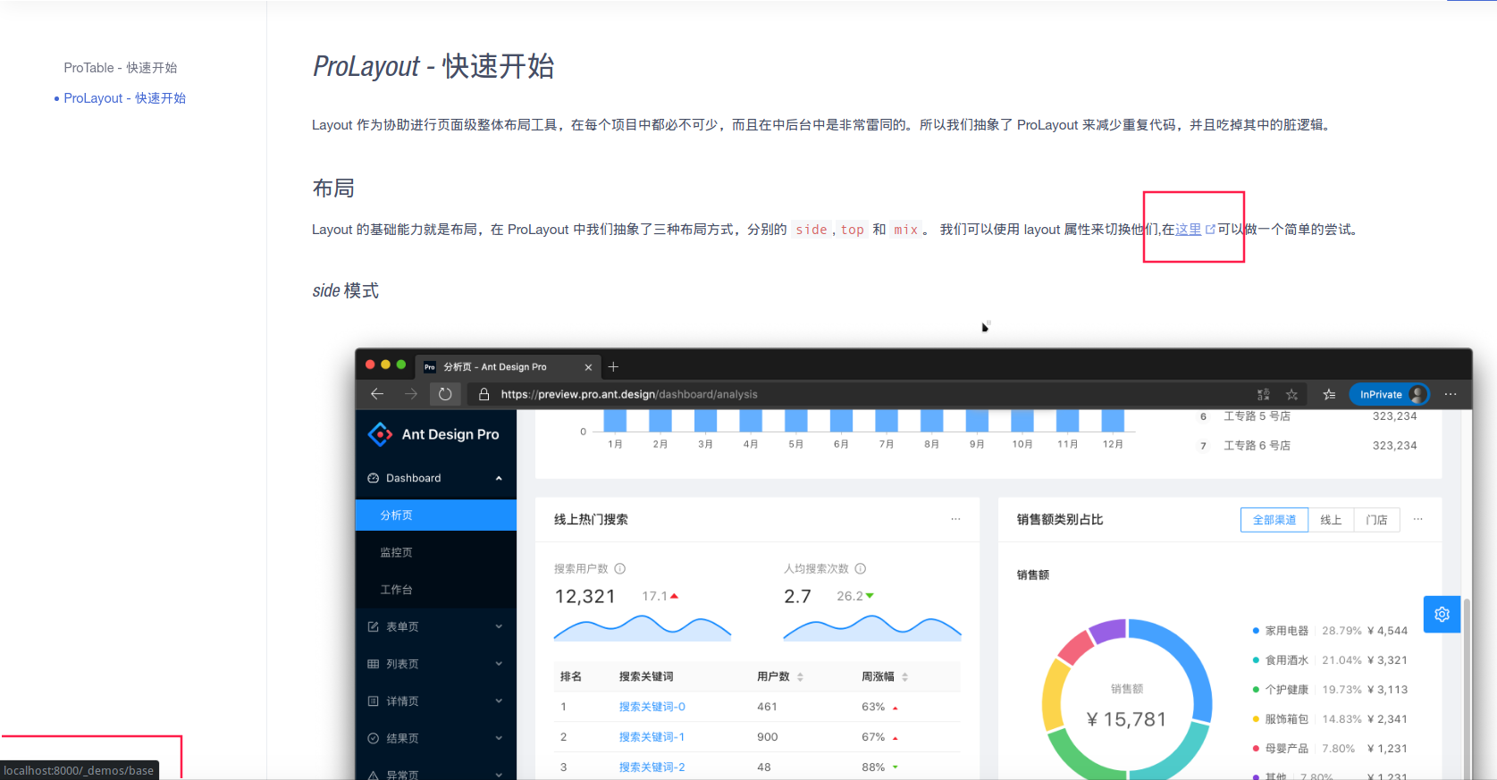Open the browser three-dot more menu
Screen dimensions: 1497x780
click(1451, 394)
